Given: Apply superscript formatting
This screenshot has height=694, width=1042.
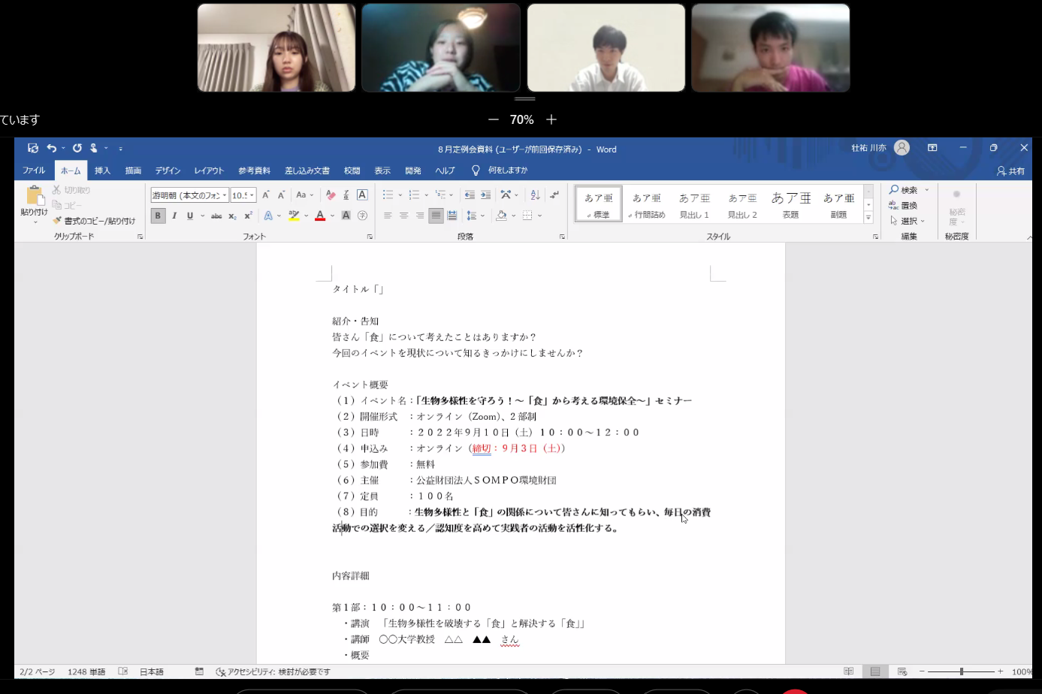Looking at the screenshot, I should [x=248, y=216].
